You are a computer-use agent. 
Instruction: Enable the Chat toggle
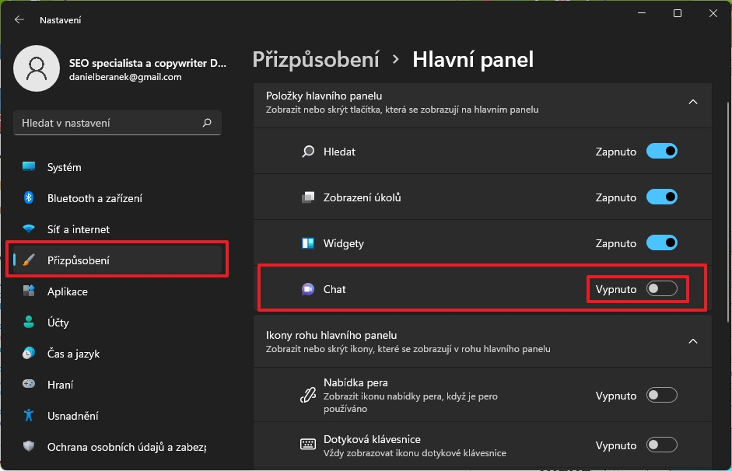point(662,289)
